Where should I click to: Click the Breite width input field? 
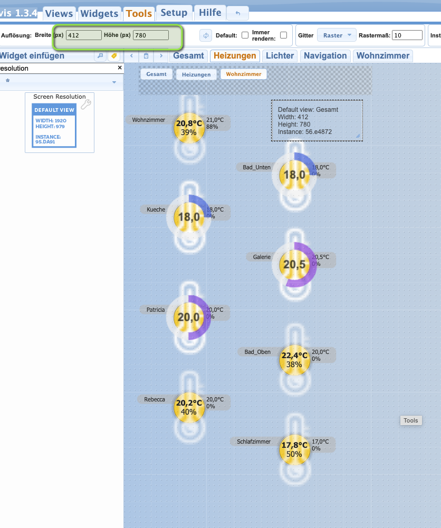(83, 35)
